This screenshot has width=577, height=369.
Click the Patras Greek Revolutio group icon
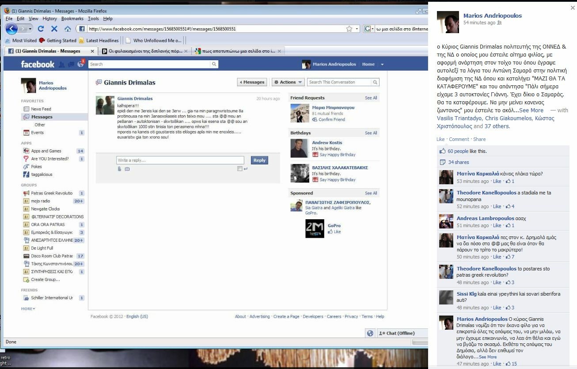tap(26, 194)
